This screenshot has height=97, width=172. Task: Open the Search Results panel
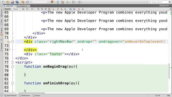click(10, 95)
